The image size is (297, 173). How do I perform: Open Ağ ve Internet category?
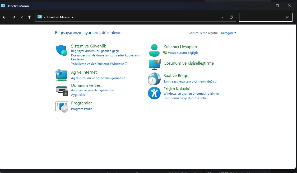click(x=84, y=72)
